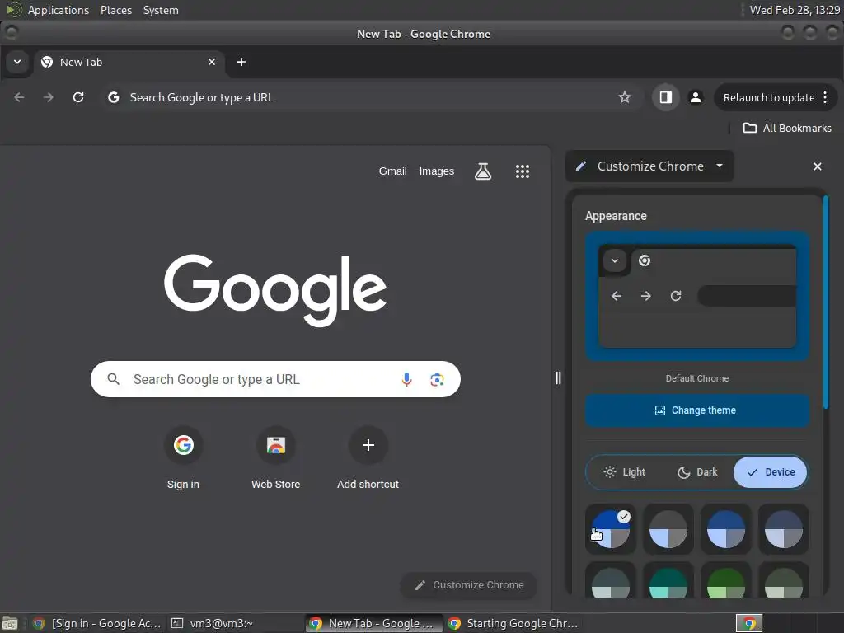The width and height of the screenshot is (844, 633).
Task: Open the Gmail link
Action: click(392, 171)
